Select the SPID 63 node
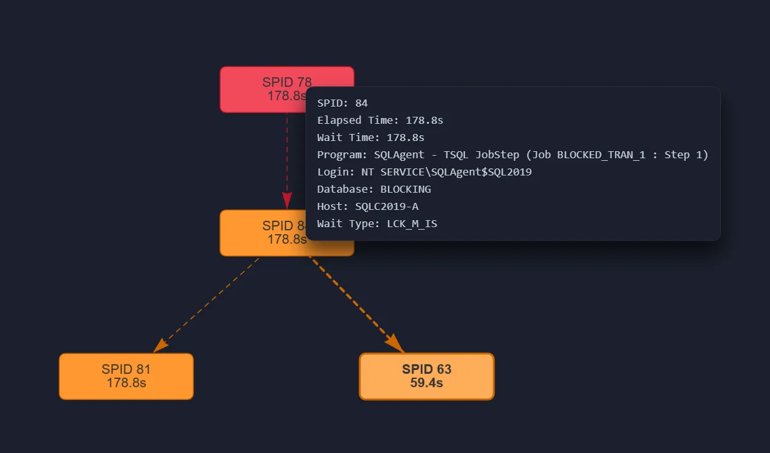 (x=426, y=376)
